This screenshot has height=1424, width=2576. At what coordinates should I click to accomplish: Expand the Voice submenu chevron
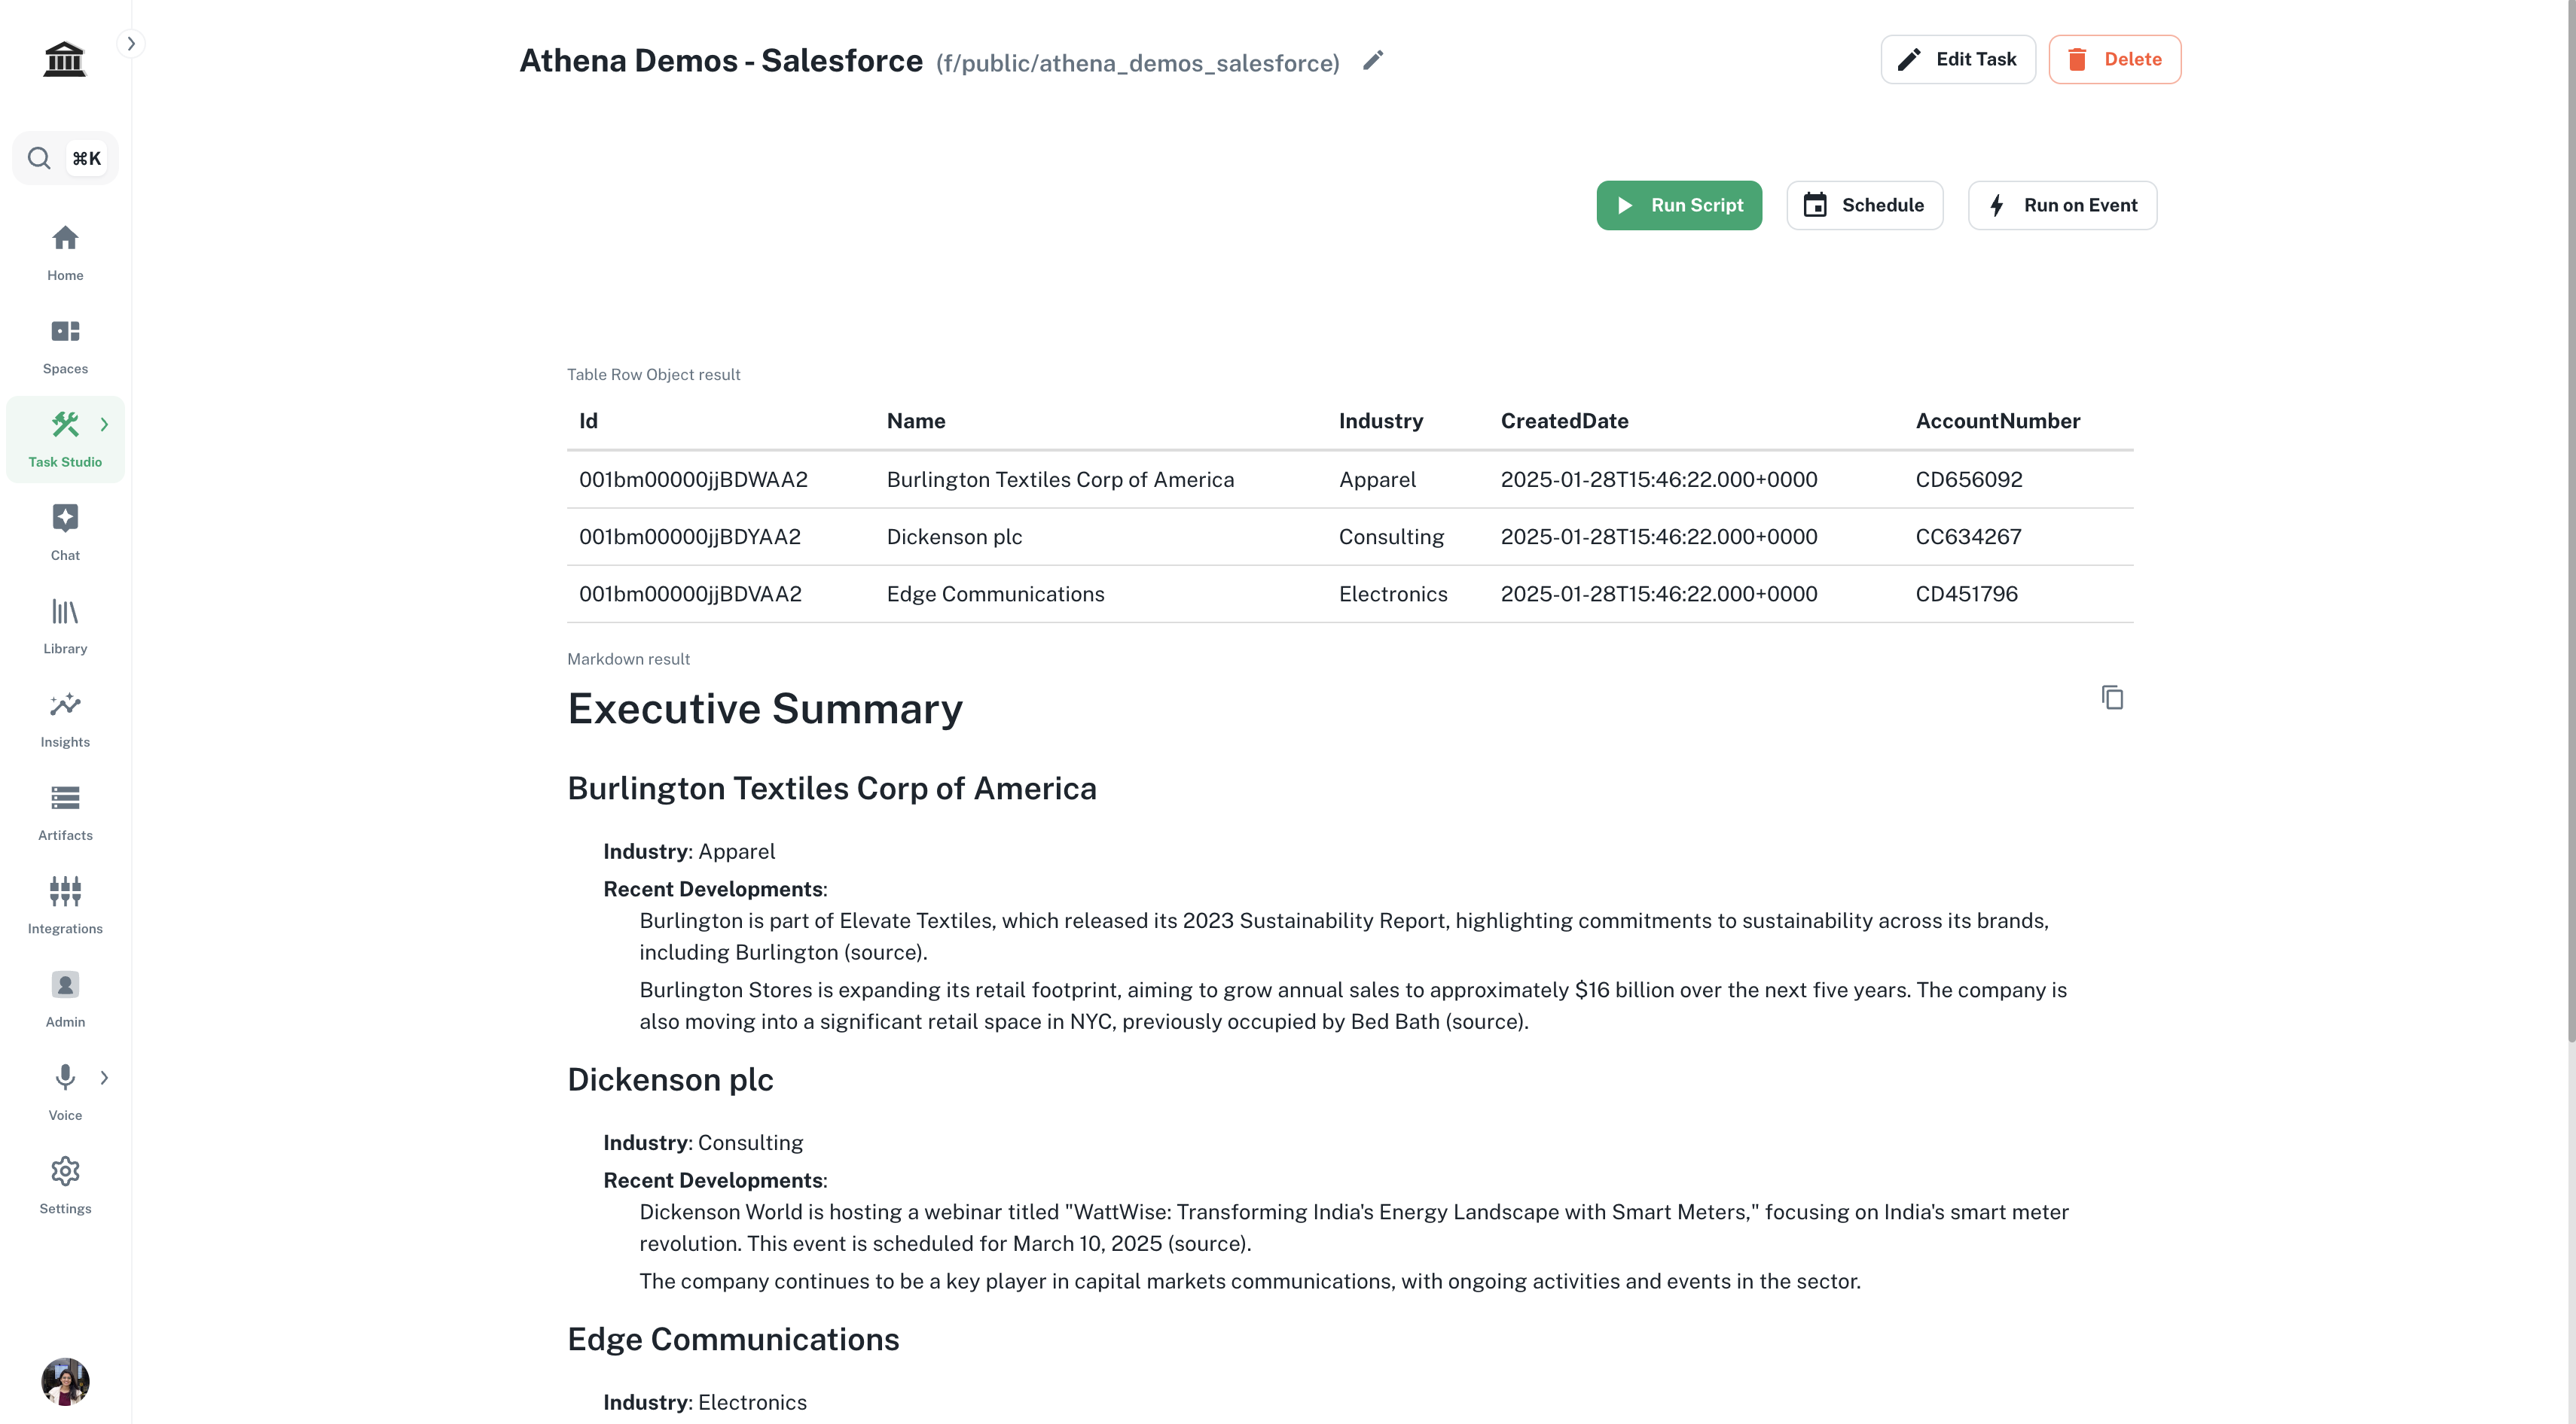104,1077
